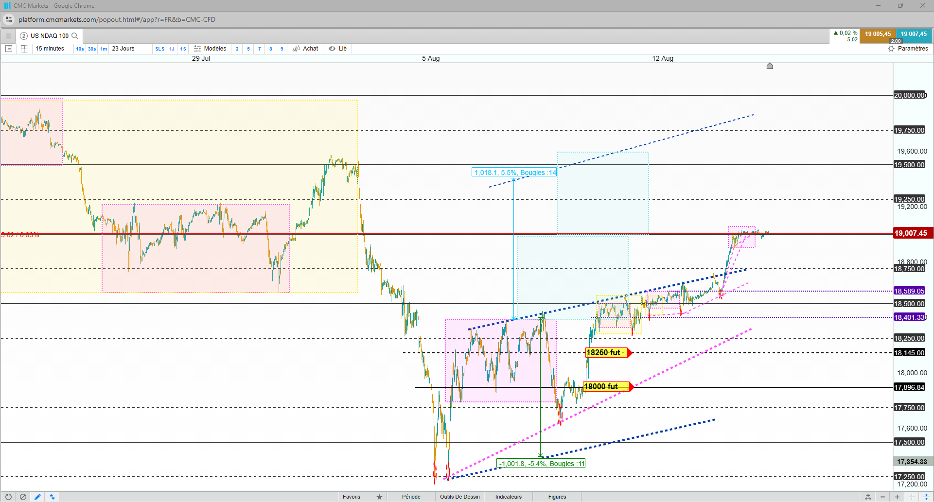This screenshot has height=502, width=934.
Task: Open the Achat chart type selector
Action: [305, 49]
